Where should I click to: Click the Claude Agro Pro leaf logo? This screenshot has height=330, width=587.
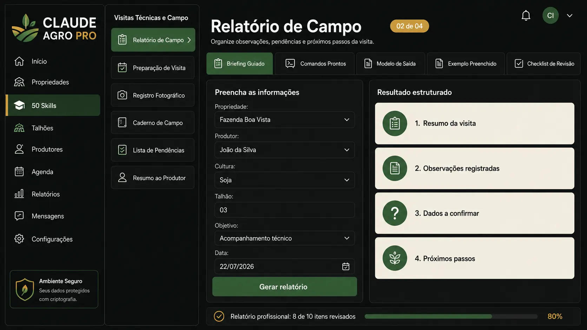[x=25, y=28]
